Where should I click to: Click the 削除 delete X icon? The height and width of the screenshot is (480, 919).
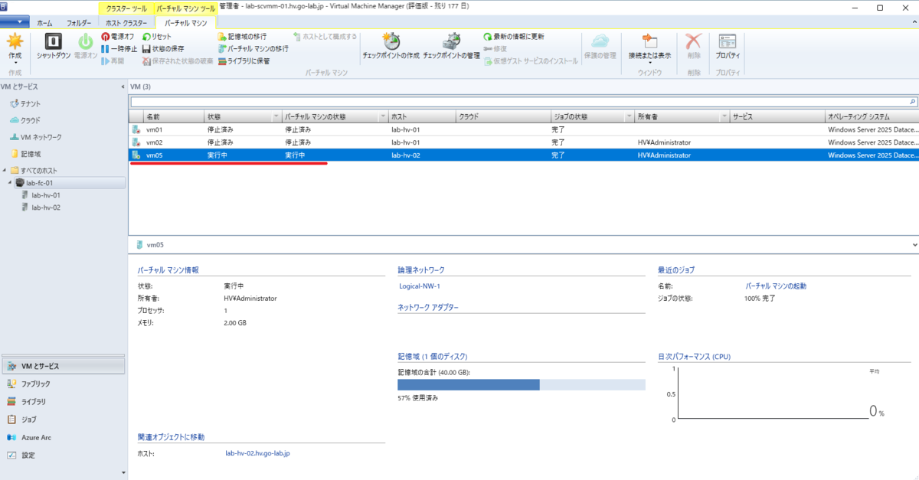click(x=693, y=41)
